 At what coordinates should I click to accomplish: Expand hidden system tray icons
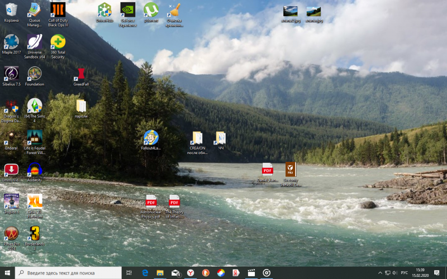pos(380,273)
